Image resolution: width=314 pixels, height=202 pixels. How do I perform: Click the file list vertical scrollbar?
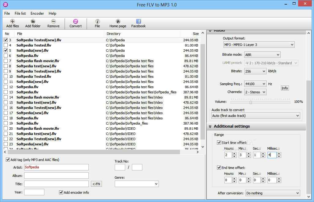[x=203, y=92]
